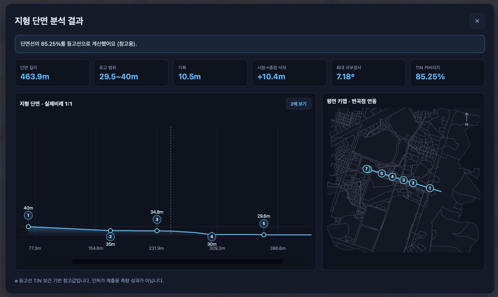Click the 평면 키맵 · 변곡점 연동 heading
The width and height of the screenshot is (498, 297).
(x=352, y=101)
